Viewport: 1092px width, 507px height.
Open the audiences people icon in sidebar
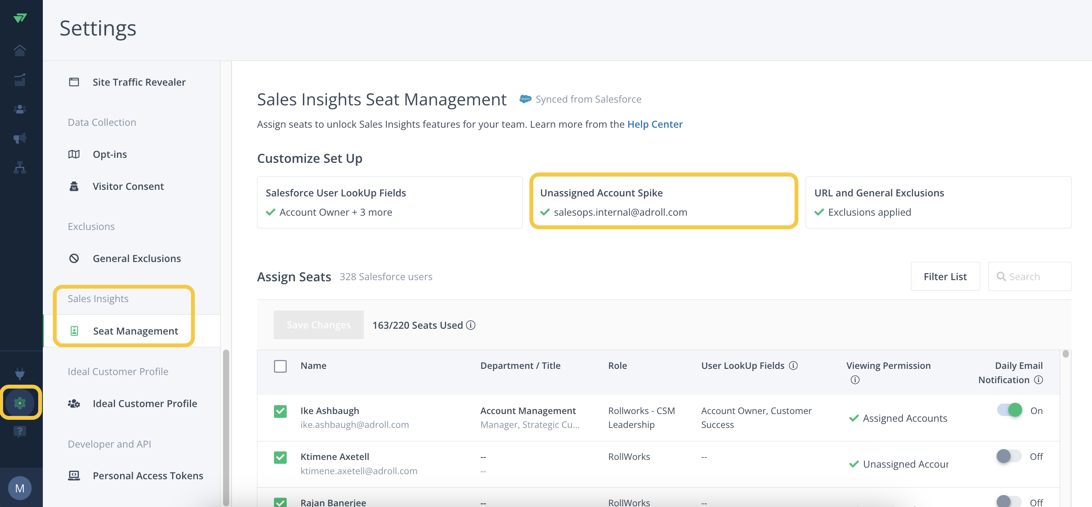pyautogui.click(x=20, y=109)
